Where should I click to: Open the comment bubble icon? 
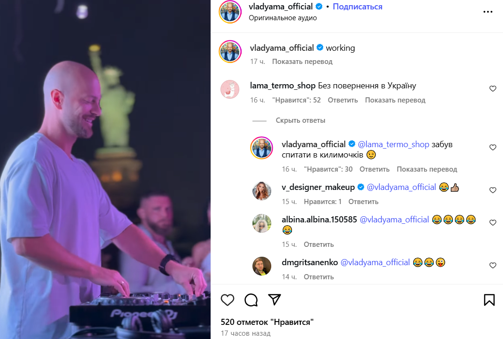[251, 300]
